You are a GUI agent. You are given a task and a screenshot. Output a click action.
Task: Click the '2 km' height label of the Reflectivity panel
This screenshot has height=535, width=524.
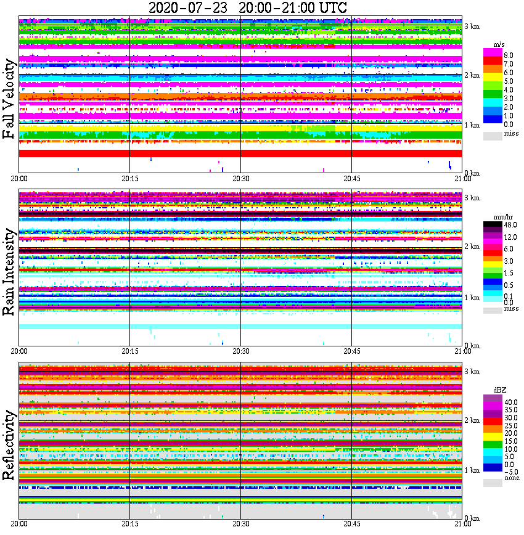472,420
